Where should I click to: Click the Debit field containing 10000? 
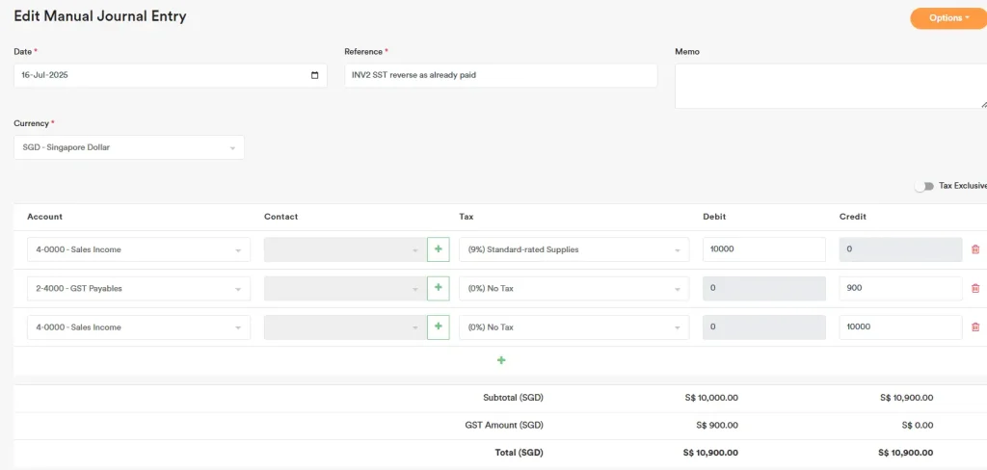[763, 249]
